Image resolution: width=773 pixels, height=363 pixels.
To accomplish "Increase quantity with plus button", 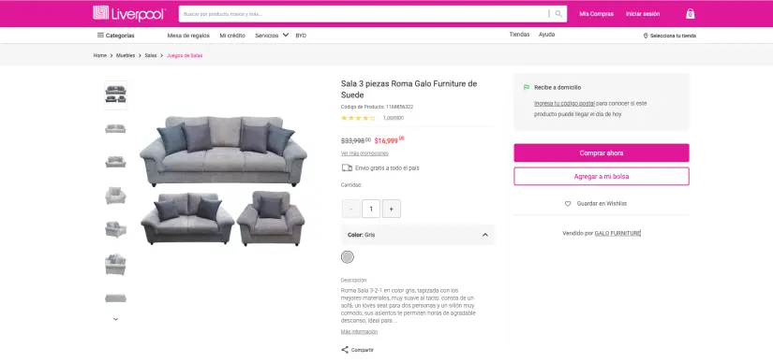I will pos(392,209).
